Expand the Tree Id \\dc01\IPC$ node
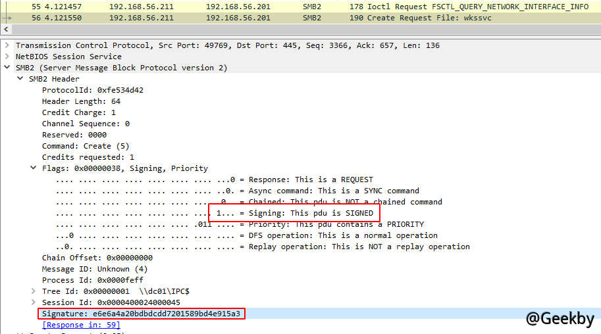This screenshot has height=334, width=601. click(x=33, y=291)
